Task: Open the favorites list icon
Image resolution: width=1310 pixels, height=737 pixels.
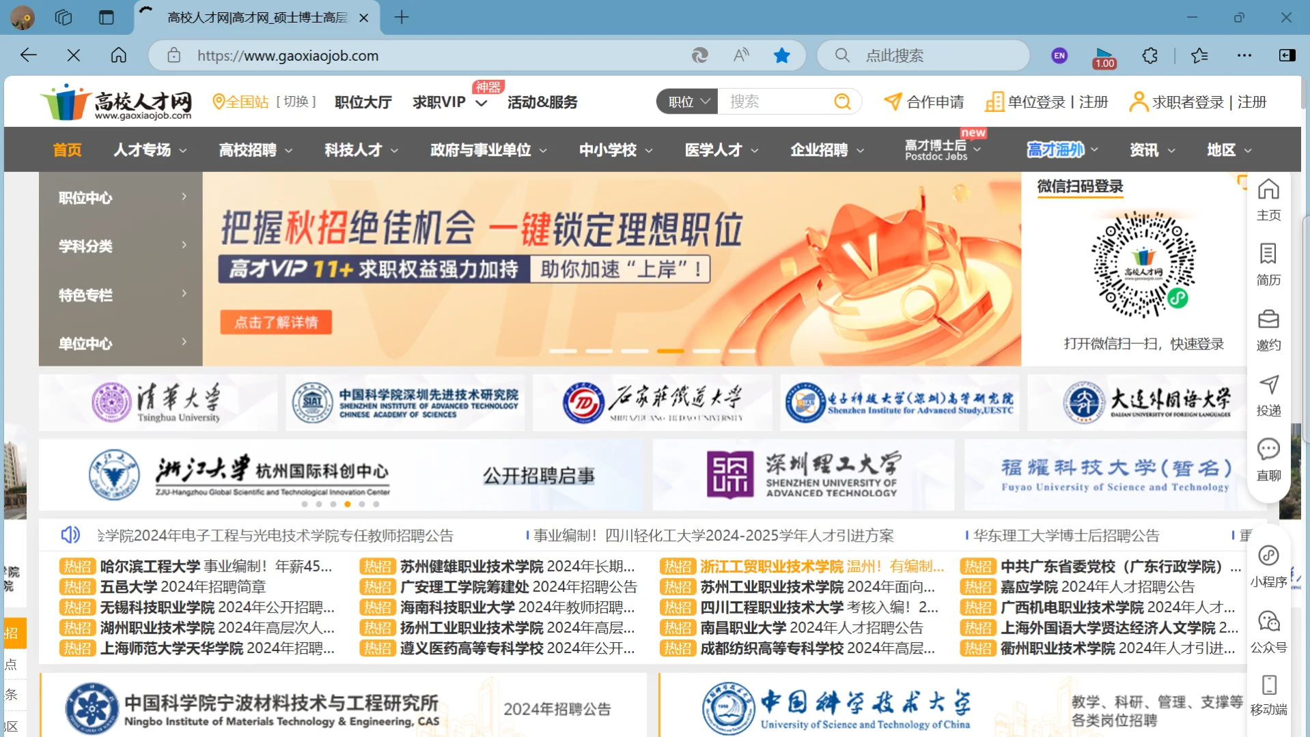Action: [1199, 55]
